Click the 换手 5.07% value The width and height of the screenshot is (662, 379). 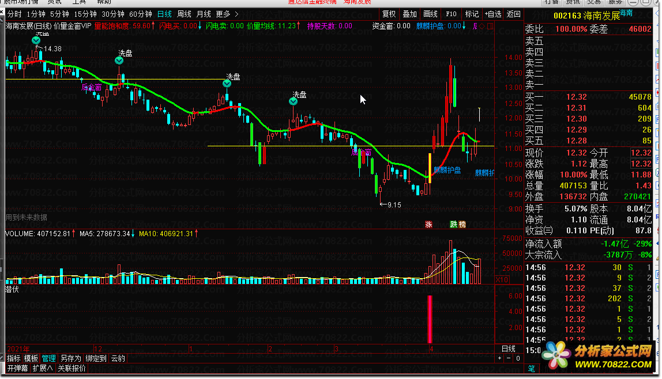576,209
